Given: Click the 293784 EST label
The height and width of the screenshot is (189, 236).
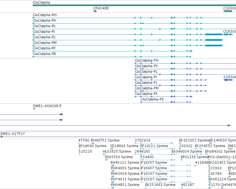Looking at the screenshot, I should (x=215, y=174).
